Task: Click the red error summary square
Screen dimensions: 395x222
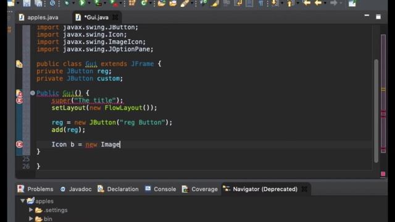Action: click(x=383, y=174)
